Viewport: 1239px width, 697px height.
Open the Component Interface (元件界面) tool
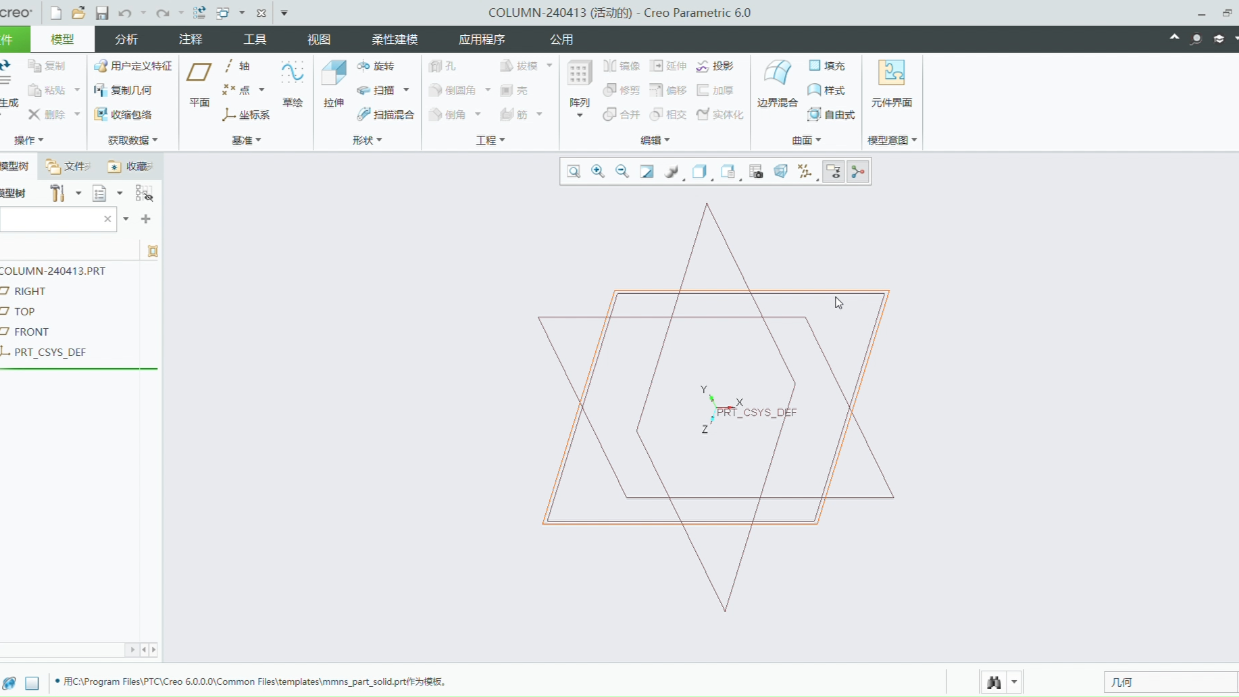891,82
